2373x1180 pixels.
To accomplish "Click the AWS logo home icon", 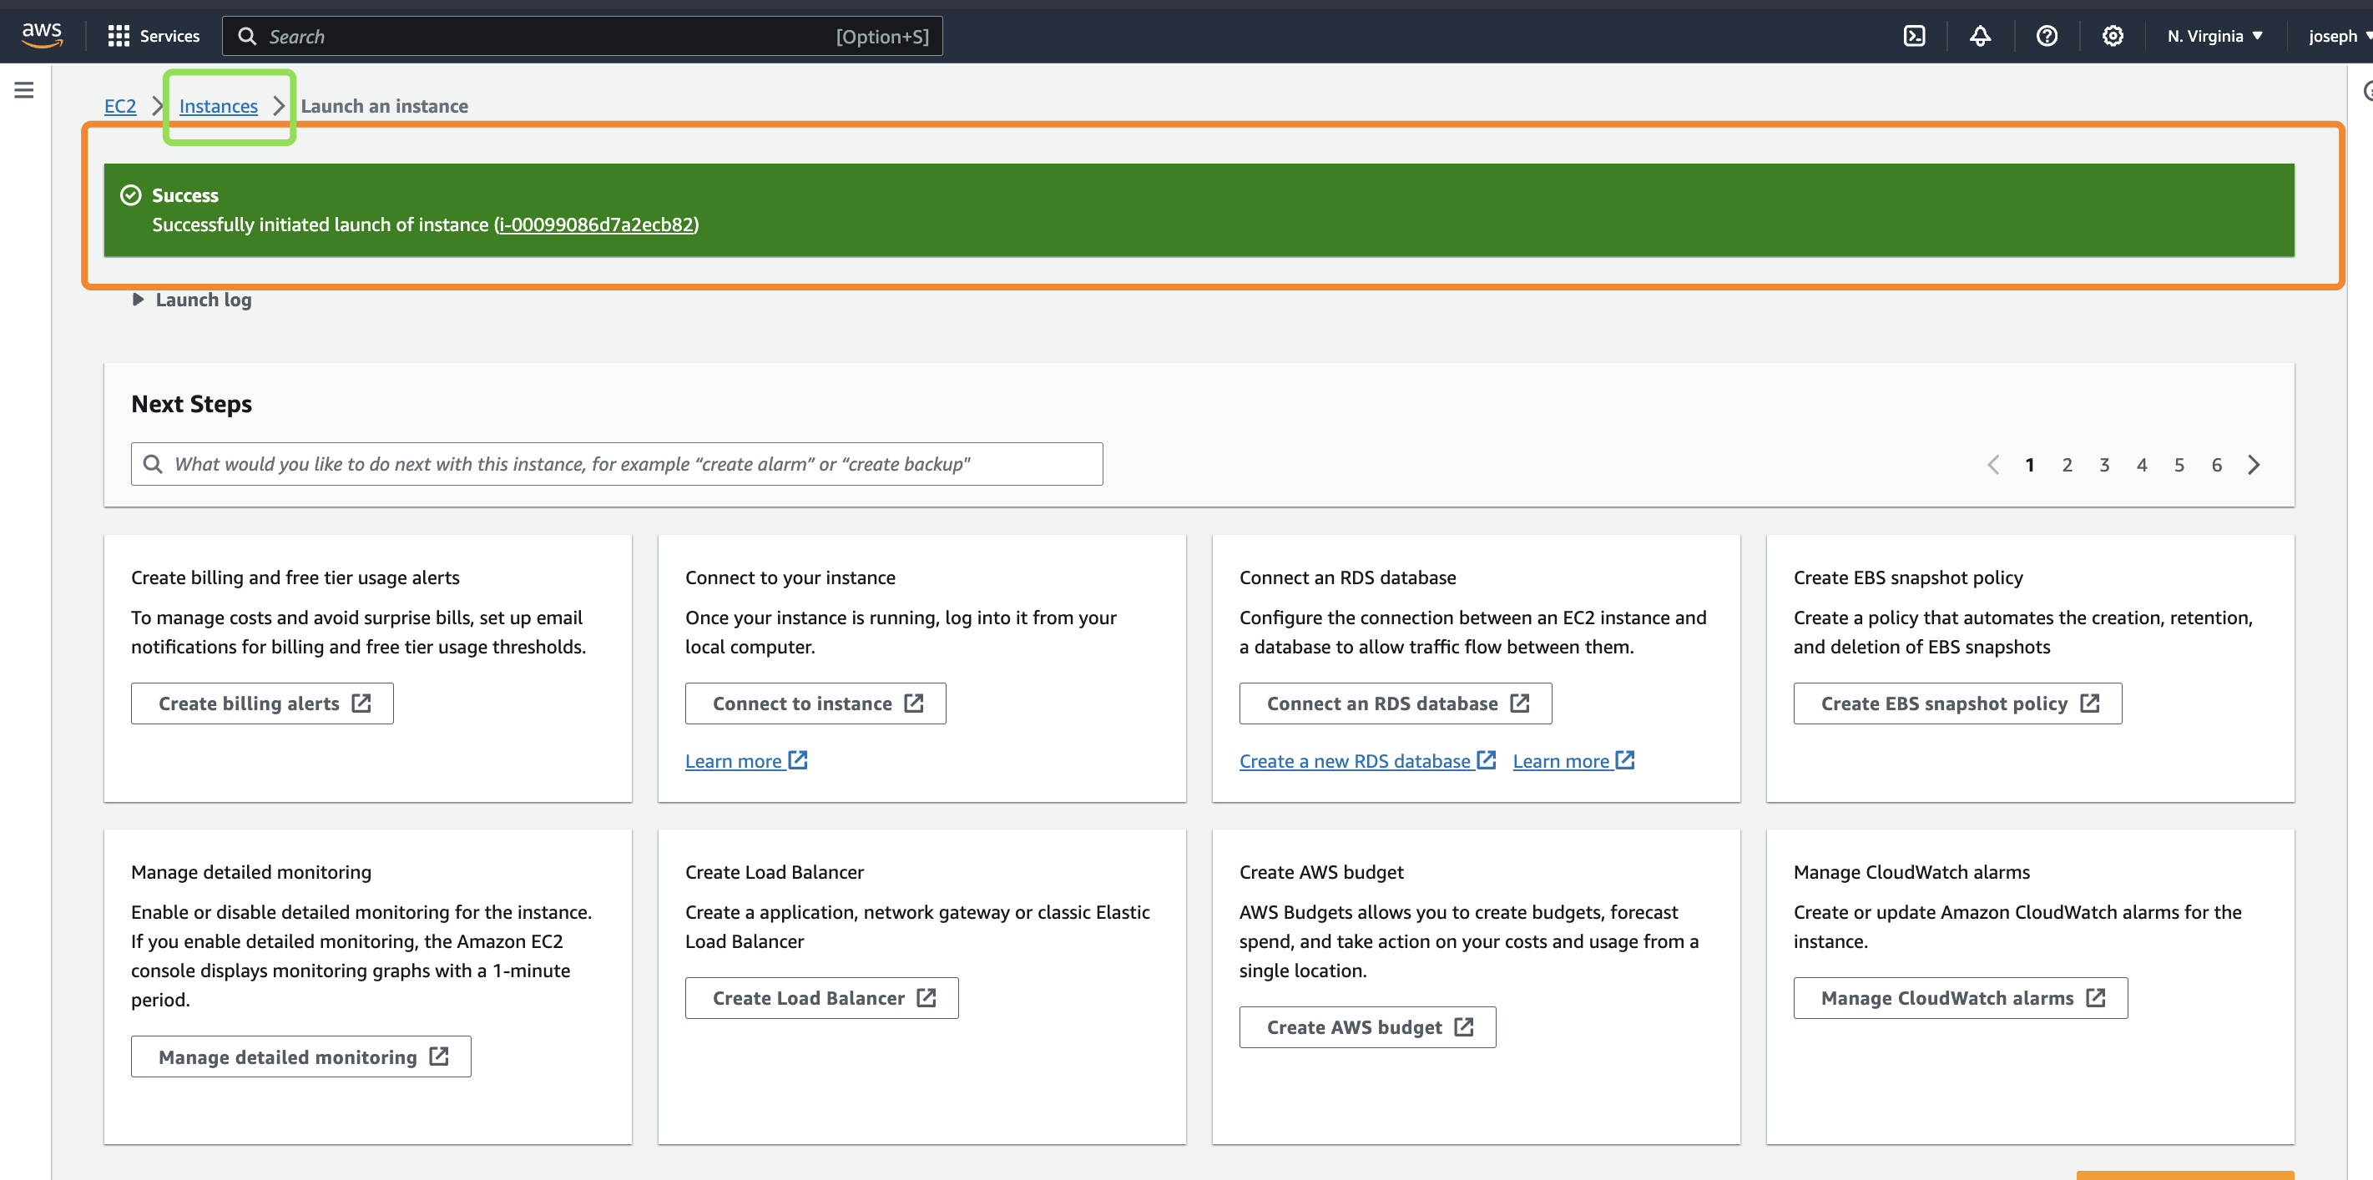I will 42,35.
